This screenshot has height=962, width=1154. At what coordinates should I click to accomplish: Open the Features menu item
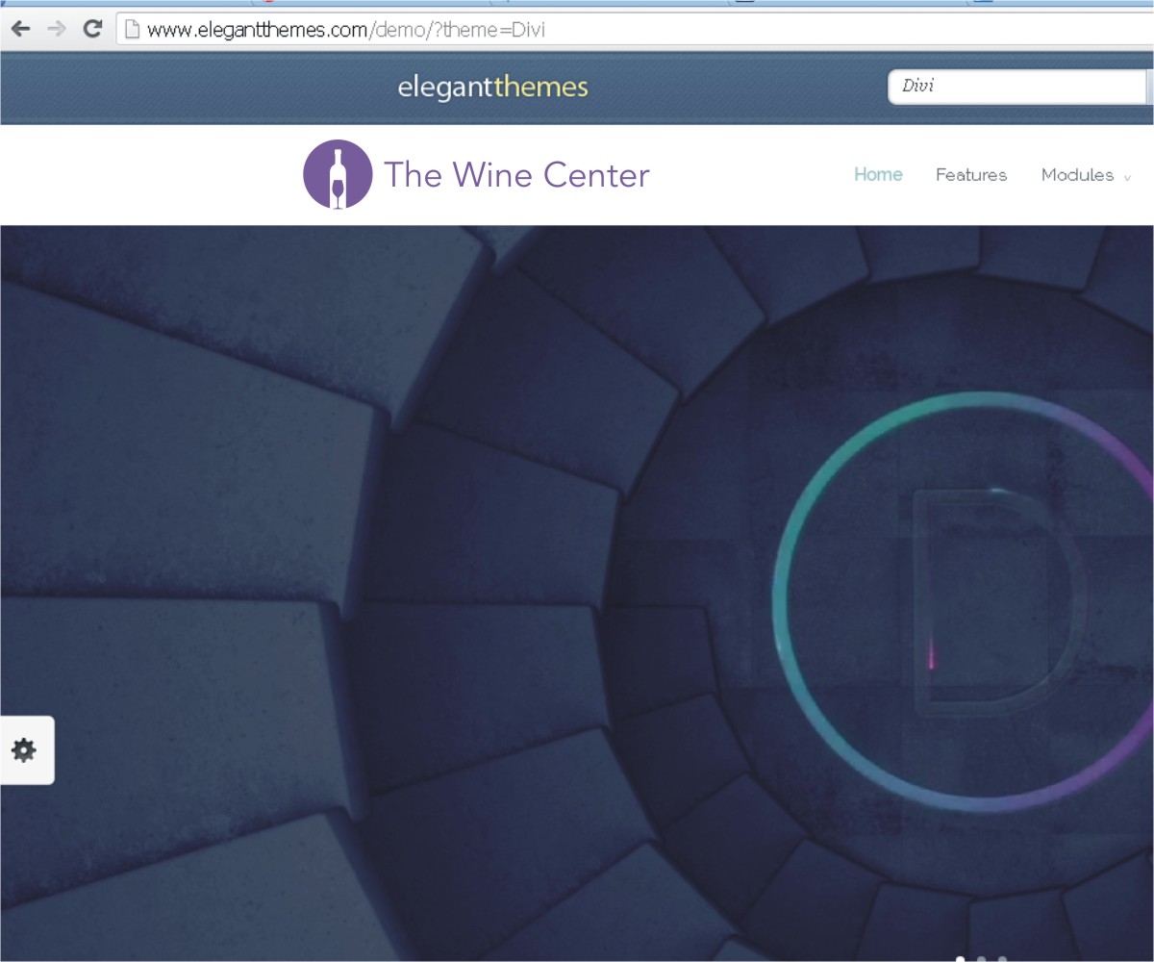tap(971, 175)
